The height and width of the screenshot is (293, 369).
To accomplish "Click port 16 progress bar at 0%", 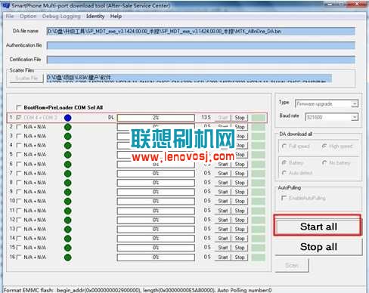I will click(156, 257).
